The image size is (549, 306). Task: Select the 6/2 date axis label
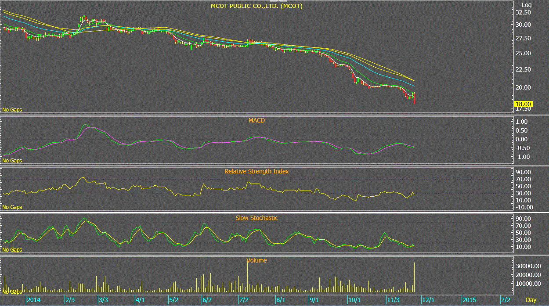click(x=207, y=300)
